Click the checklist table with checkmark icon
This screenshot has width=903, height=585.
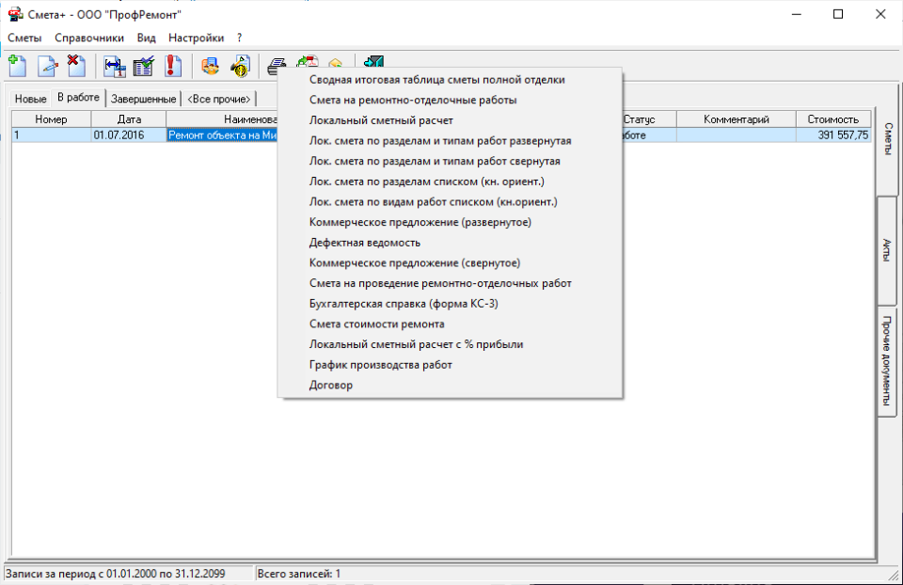tap(143, 66)
